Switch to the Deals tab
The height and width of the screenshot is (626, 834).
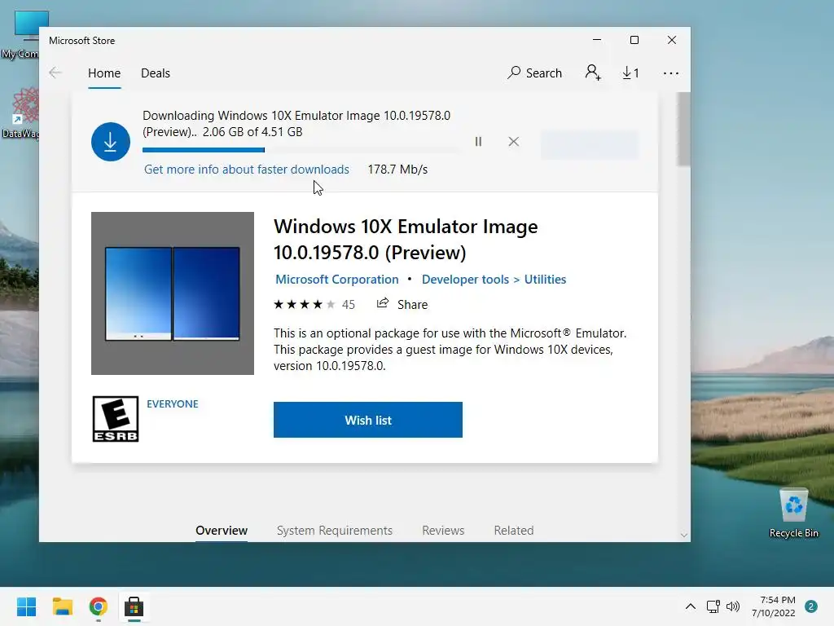[156, 73]
